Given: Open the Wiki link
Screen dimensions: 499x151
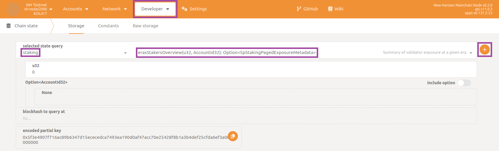Looking at the screenshot, I should pos(339,9).
